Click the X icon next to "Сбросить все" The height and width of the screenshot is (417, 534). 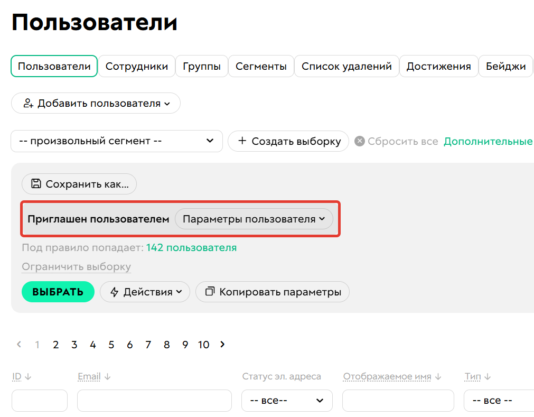point(359,141)
